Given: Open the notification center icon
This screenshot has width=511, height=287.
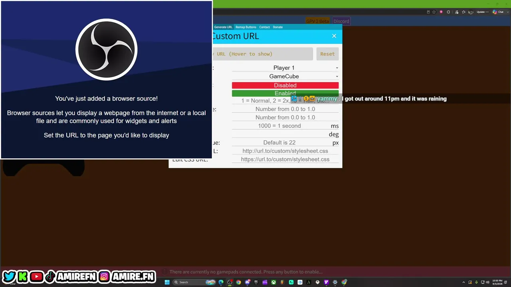Looking at the screenshot, I should click(506, 282).
